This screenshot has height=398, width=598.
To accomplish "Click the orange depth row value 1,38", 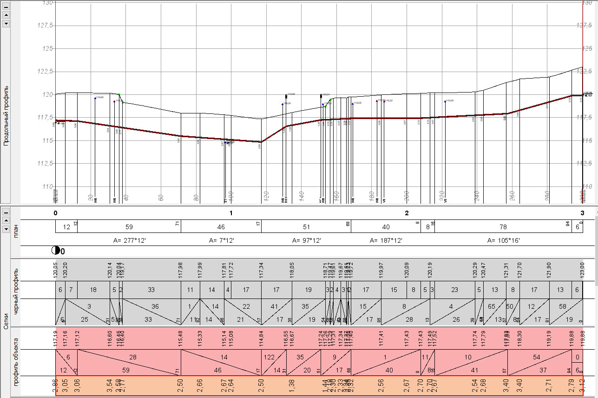I will pyautogui.click(x=291, y=386).
